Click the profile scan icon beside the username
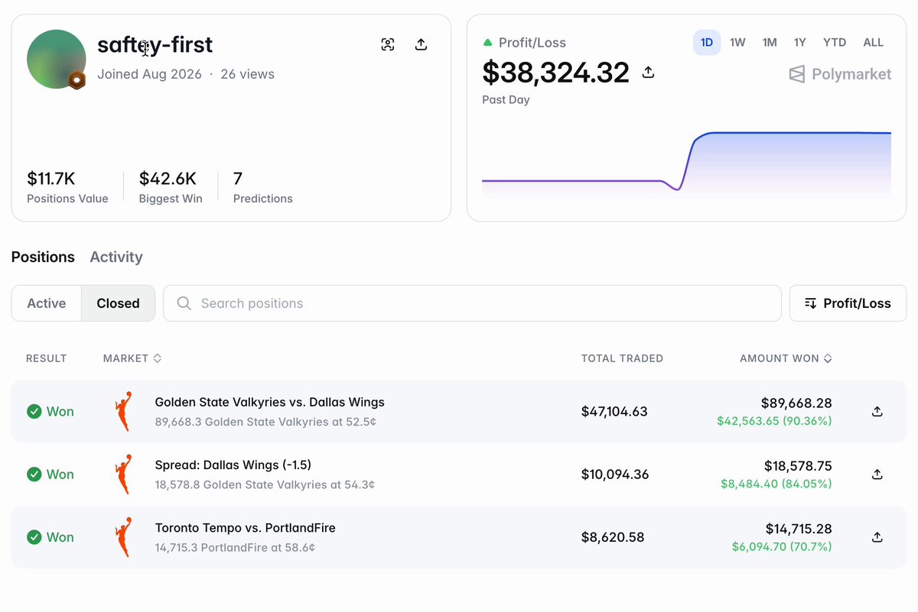This screenshot has height=612, width=918. (388, 44)
